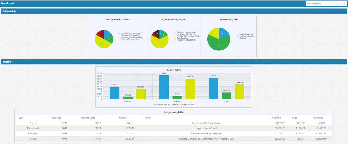
Task: Click cost code 8000
Action: click(64, 139)
